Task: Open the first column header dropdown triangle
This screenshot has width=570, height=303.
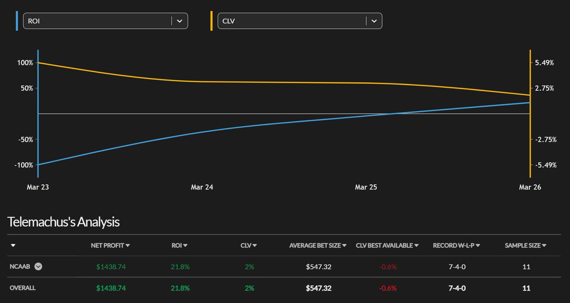Action: pos(13,246)
